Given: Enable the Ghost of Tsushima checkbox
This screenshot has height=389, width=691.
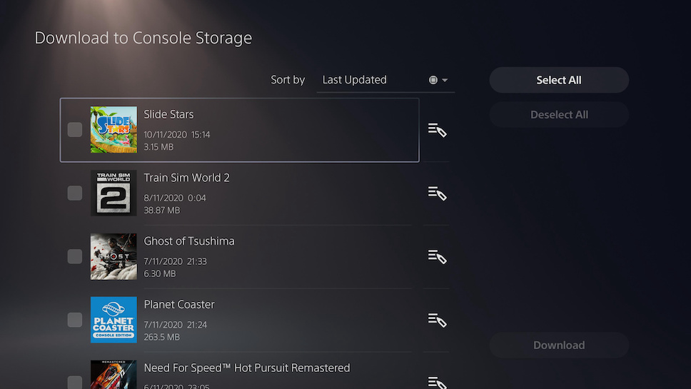Looking at the screenshot, I should [75, 256].
